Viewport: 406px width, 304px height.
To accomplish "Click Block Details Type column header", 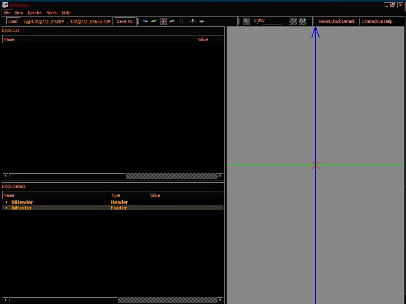I will click(x=129, y=195).
